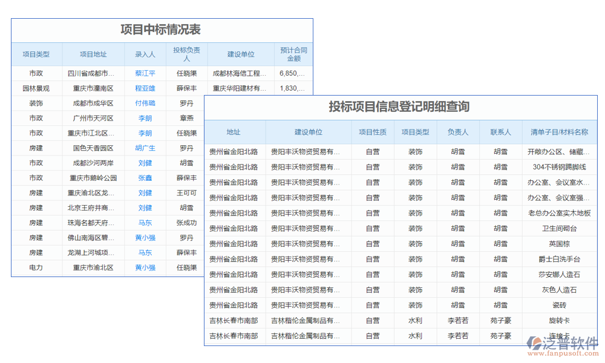Click the 项目地址 column header
This screenshot has height=363, width=605.
coord(93,54)
